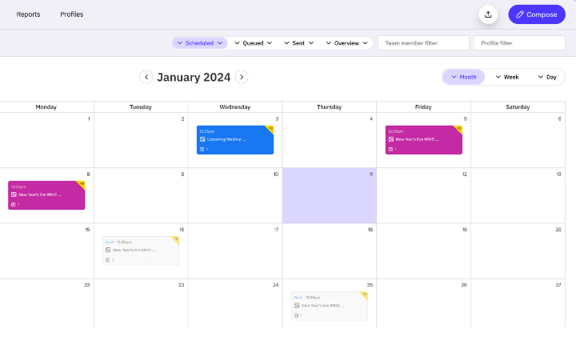Open the Profiles menu
This screenshot has width=576, height=341.
(71, 14)
